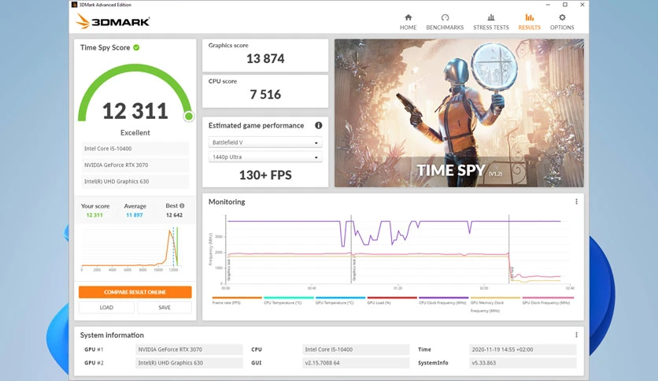Click Intel(R) UHD Graphics 630 under the score gauge
Viewport: 658px width, 381px height.
click(x=135, y=181)
